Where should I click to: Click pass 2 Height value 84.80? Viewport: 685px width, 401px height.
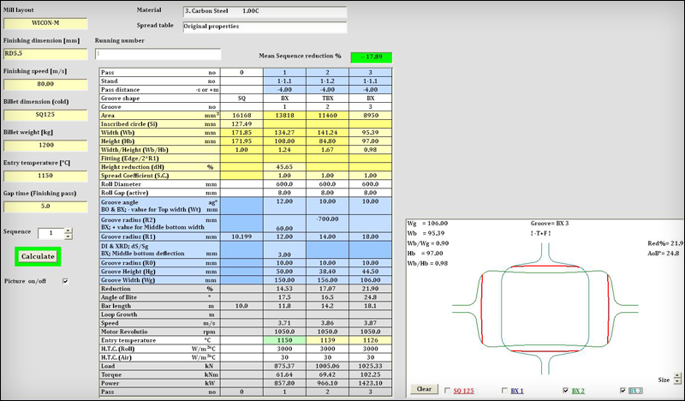[327, 141]
